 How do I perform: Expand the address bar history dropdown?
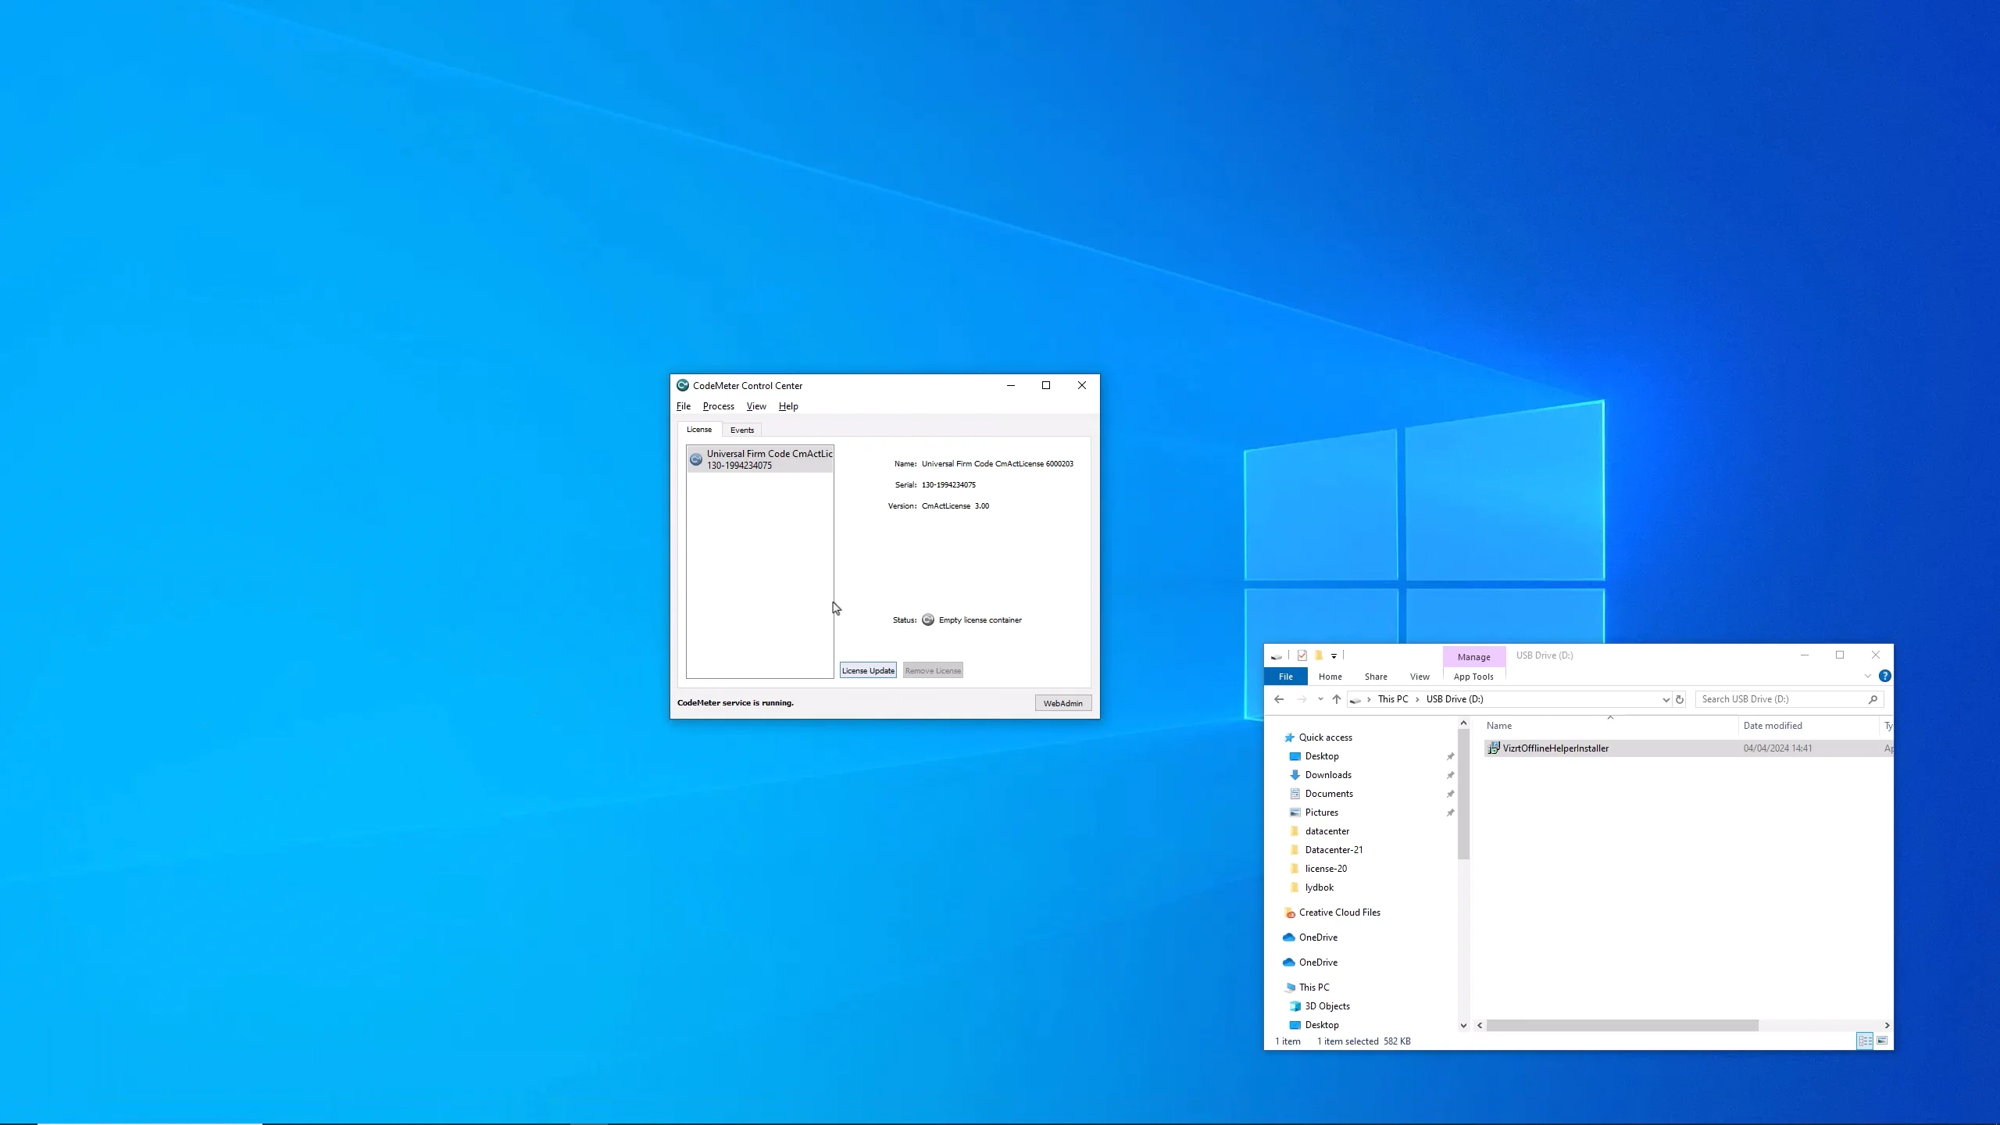pyautogui.click(x=1665, y=699)
